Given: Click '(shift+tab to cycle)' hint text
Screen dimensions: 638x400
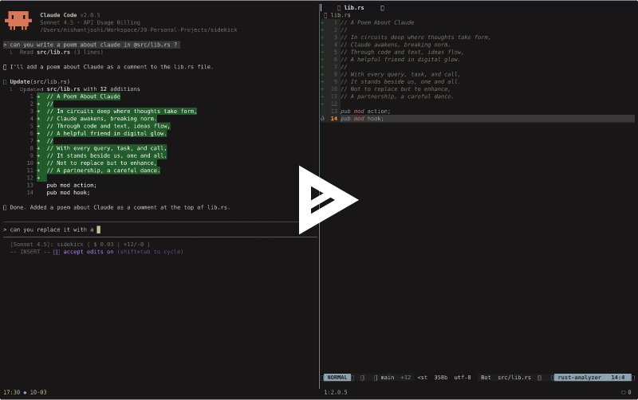Looking at the screenshot, I should point(150,252).
